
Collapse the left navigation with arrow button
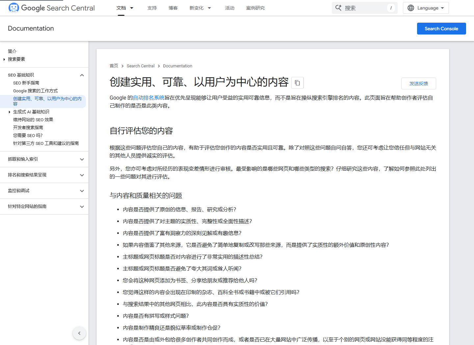click(x=79, y=333)
